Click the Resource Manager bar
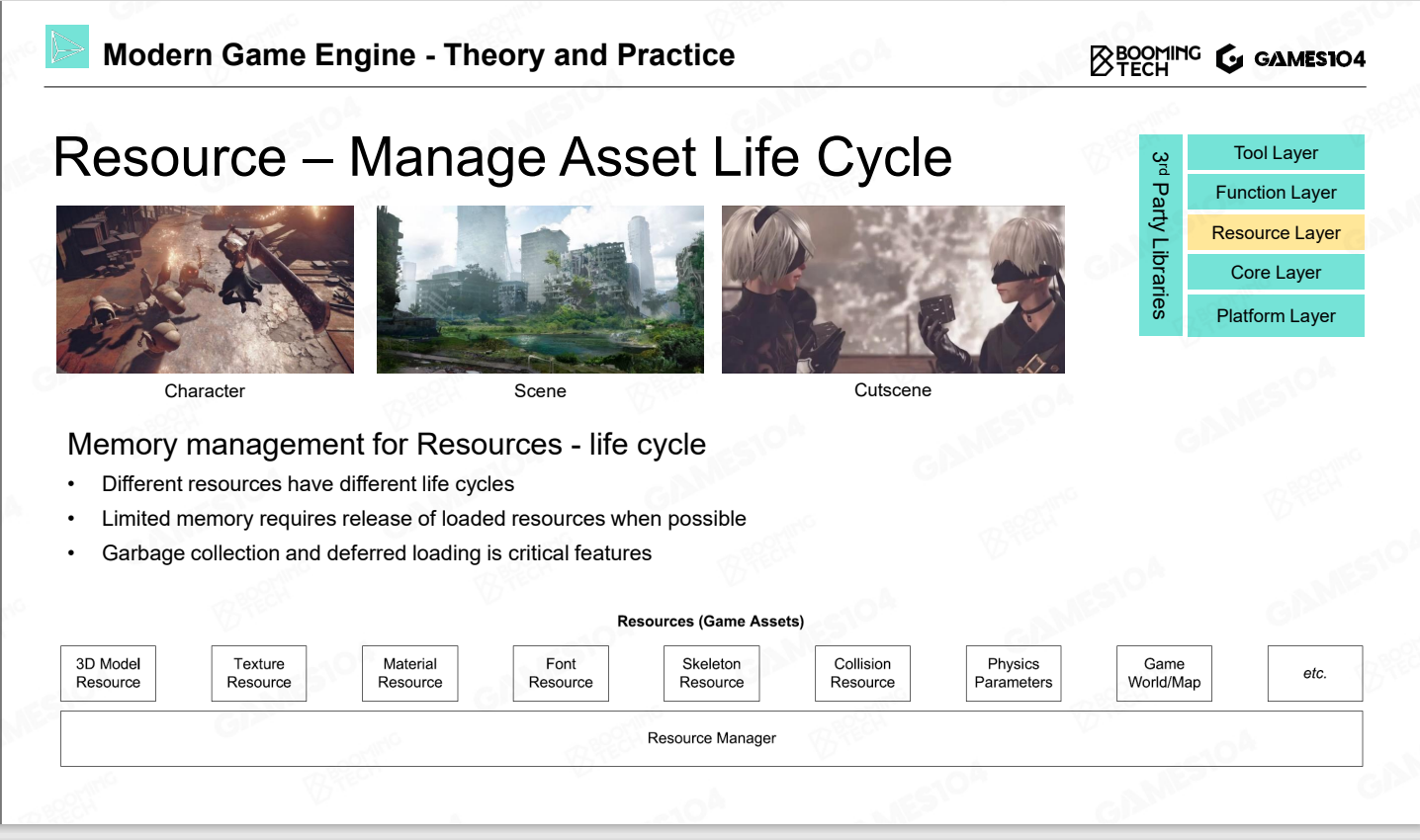The image size is (1420, 840). (x=712, y=739)
